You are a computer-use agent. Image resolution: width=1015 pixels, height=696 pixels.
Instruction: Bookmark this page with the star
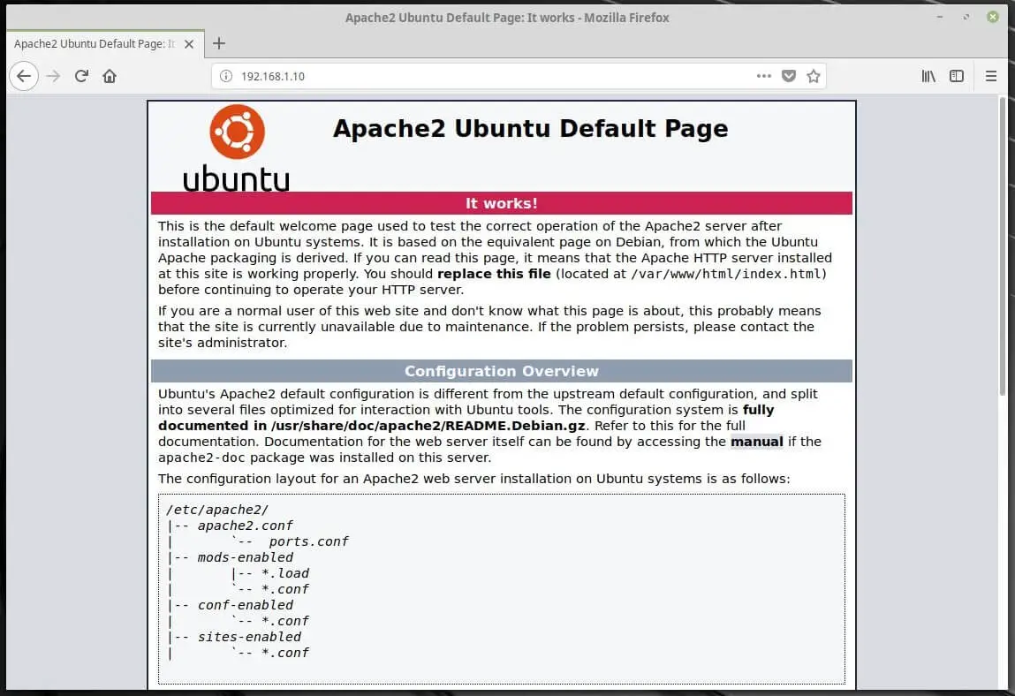pyautogui.click(x=814, y=76)
